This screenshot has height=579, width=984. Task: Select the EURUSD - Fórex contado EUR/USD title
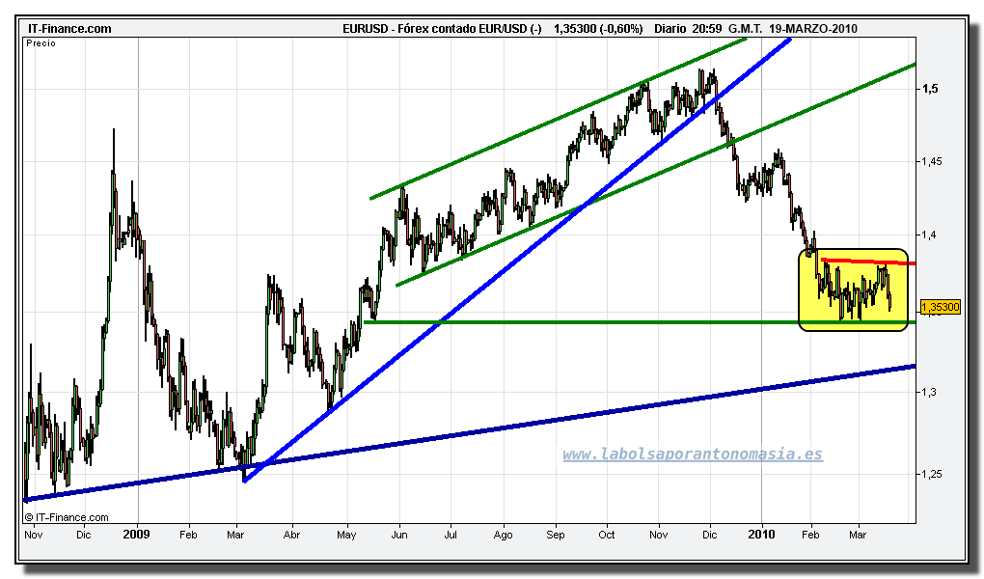tap(442, 29)
